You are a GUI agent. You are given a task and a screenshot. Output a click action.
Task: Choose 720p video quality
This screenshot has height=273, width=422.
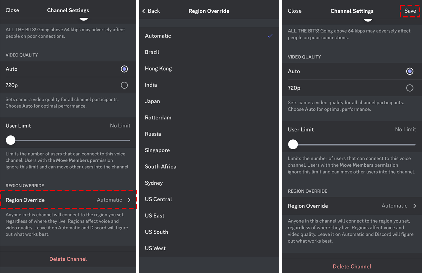pos(124,85)
